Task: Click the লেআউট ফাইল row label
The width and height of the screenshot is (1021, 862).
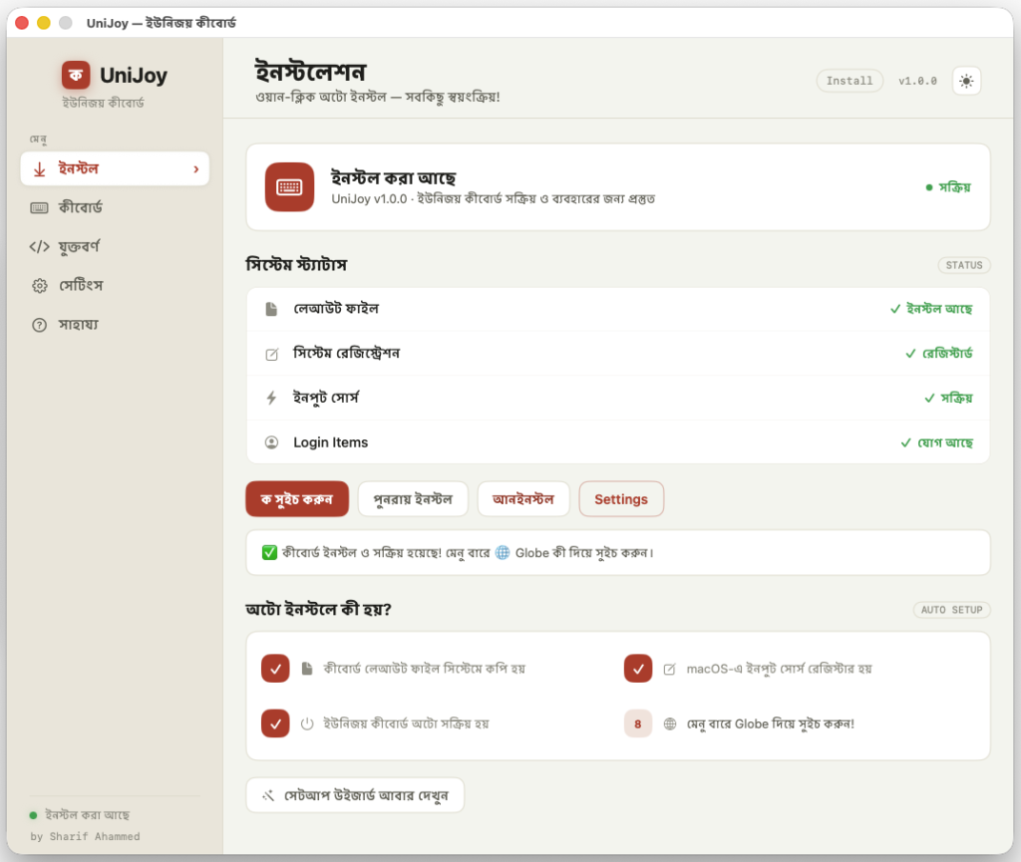Action: coord(336,309)
